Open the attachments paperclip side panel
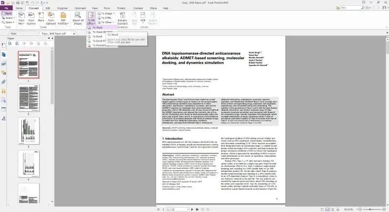Viewport: 389px width, 212px height. 3,82
